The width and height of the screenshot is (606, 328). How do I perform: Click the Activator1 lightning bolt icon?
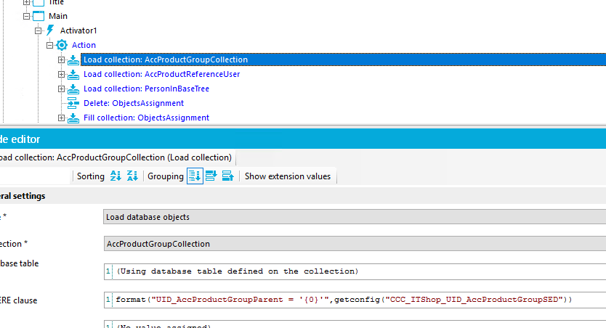tap(50, 30)
